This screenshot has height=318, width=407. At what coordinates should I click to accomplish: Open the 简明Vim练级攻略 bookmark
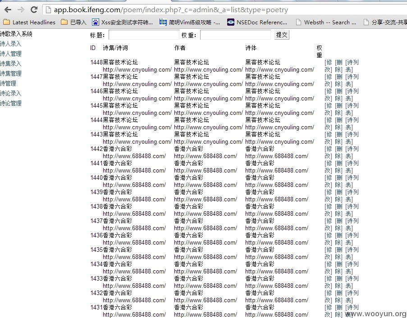tap(189, 23)
